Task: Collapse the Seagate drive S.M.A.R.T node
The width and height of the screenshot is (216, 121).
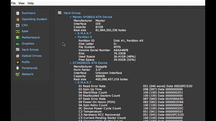Action: pos(76,83)
